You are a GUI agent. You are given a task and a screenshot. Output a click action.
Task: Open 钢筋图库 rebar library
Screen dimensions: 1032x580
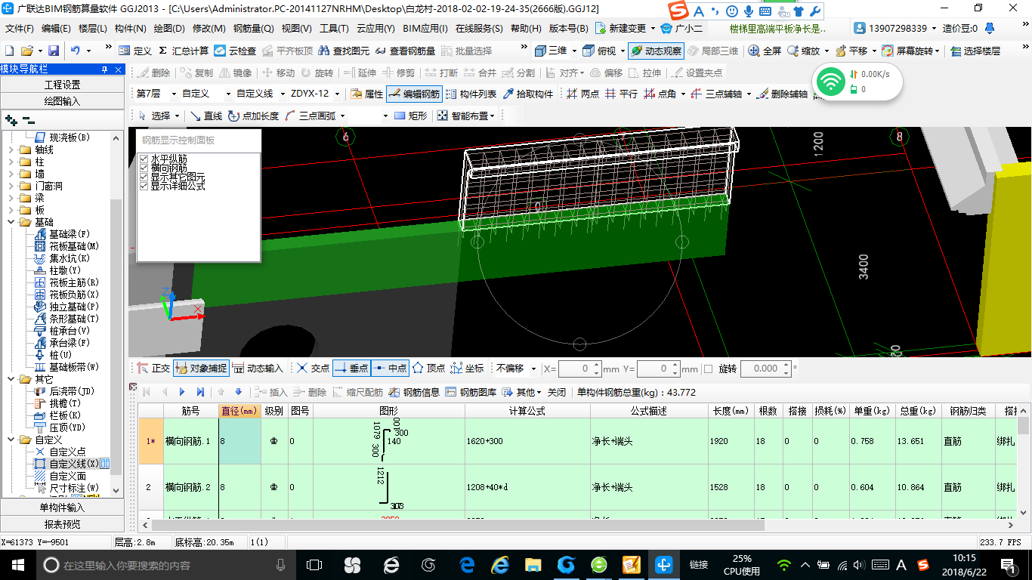point(471,392)
